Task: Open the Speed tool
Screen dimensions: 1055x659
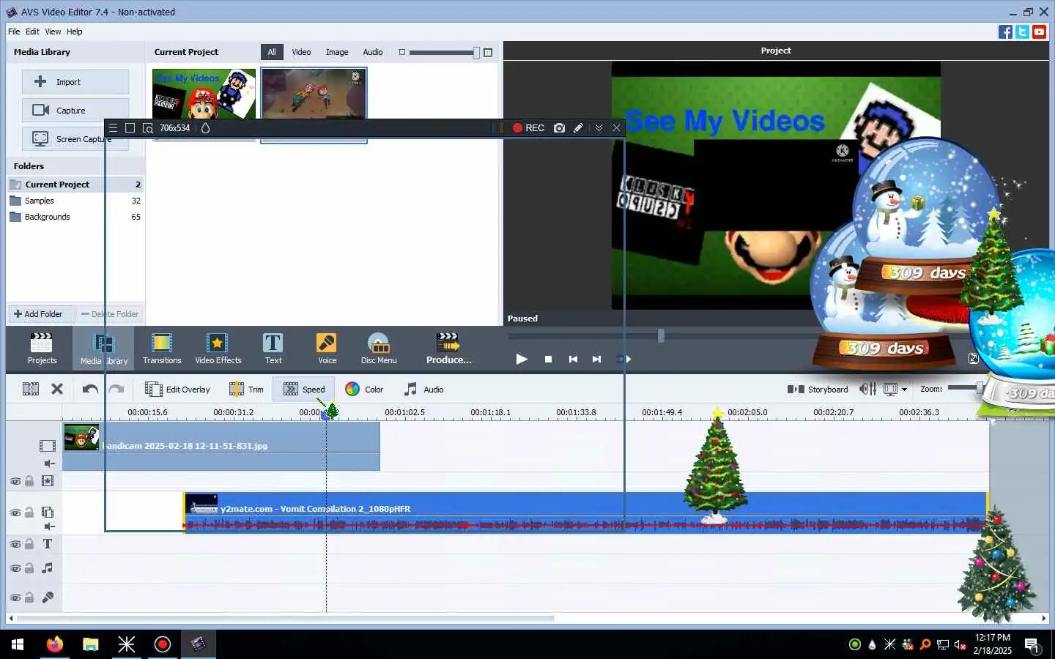Action: coord(304,389)
